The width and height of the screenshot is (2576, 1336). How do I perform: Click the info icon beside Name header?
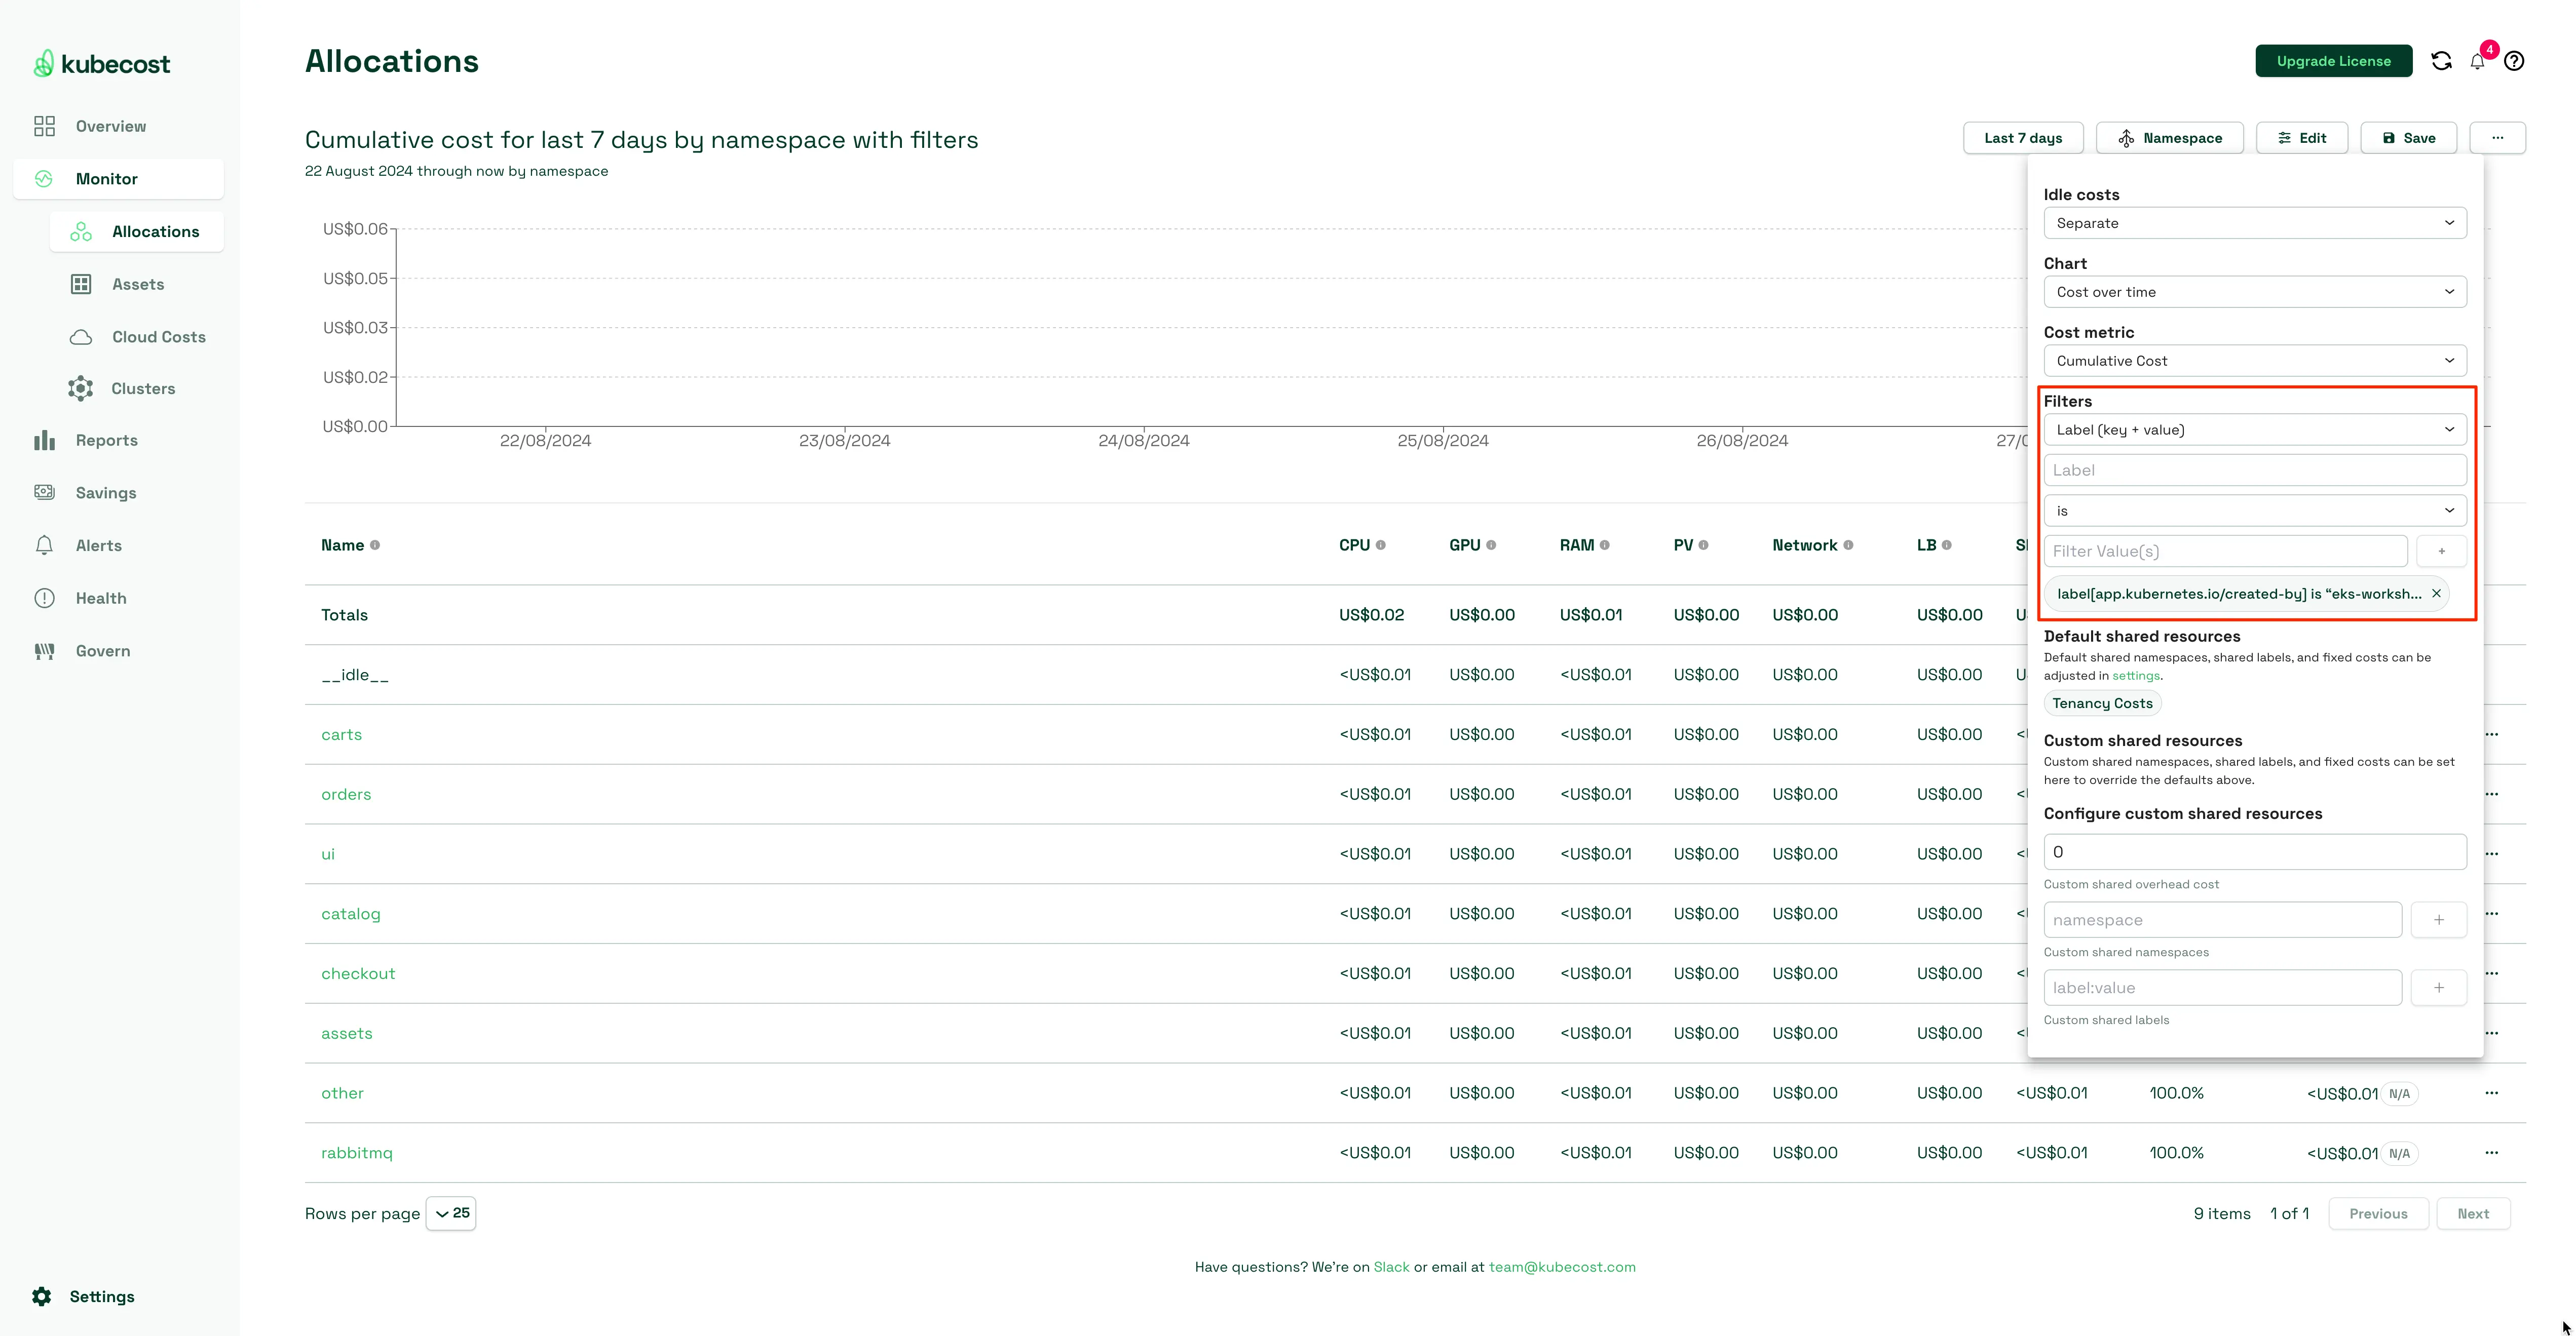point(375,545)
